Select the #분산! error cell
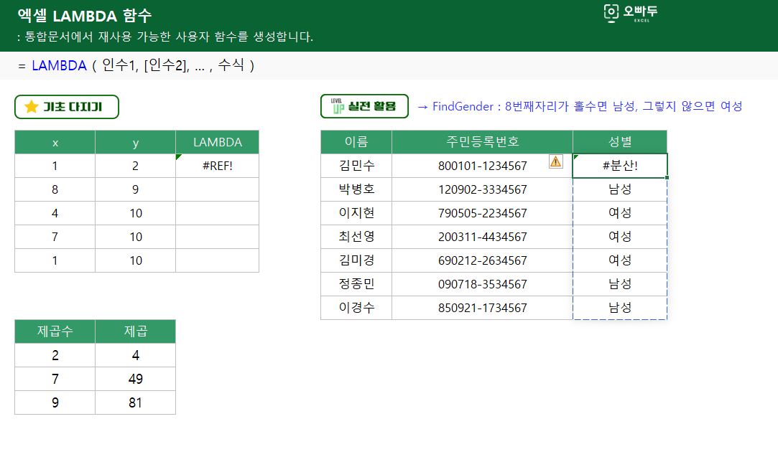The height and width of the screenshot is (457, 778). (620, 166)
